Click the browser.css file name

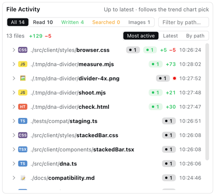(x=93, y=50)
